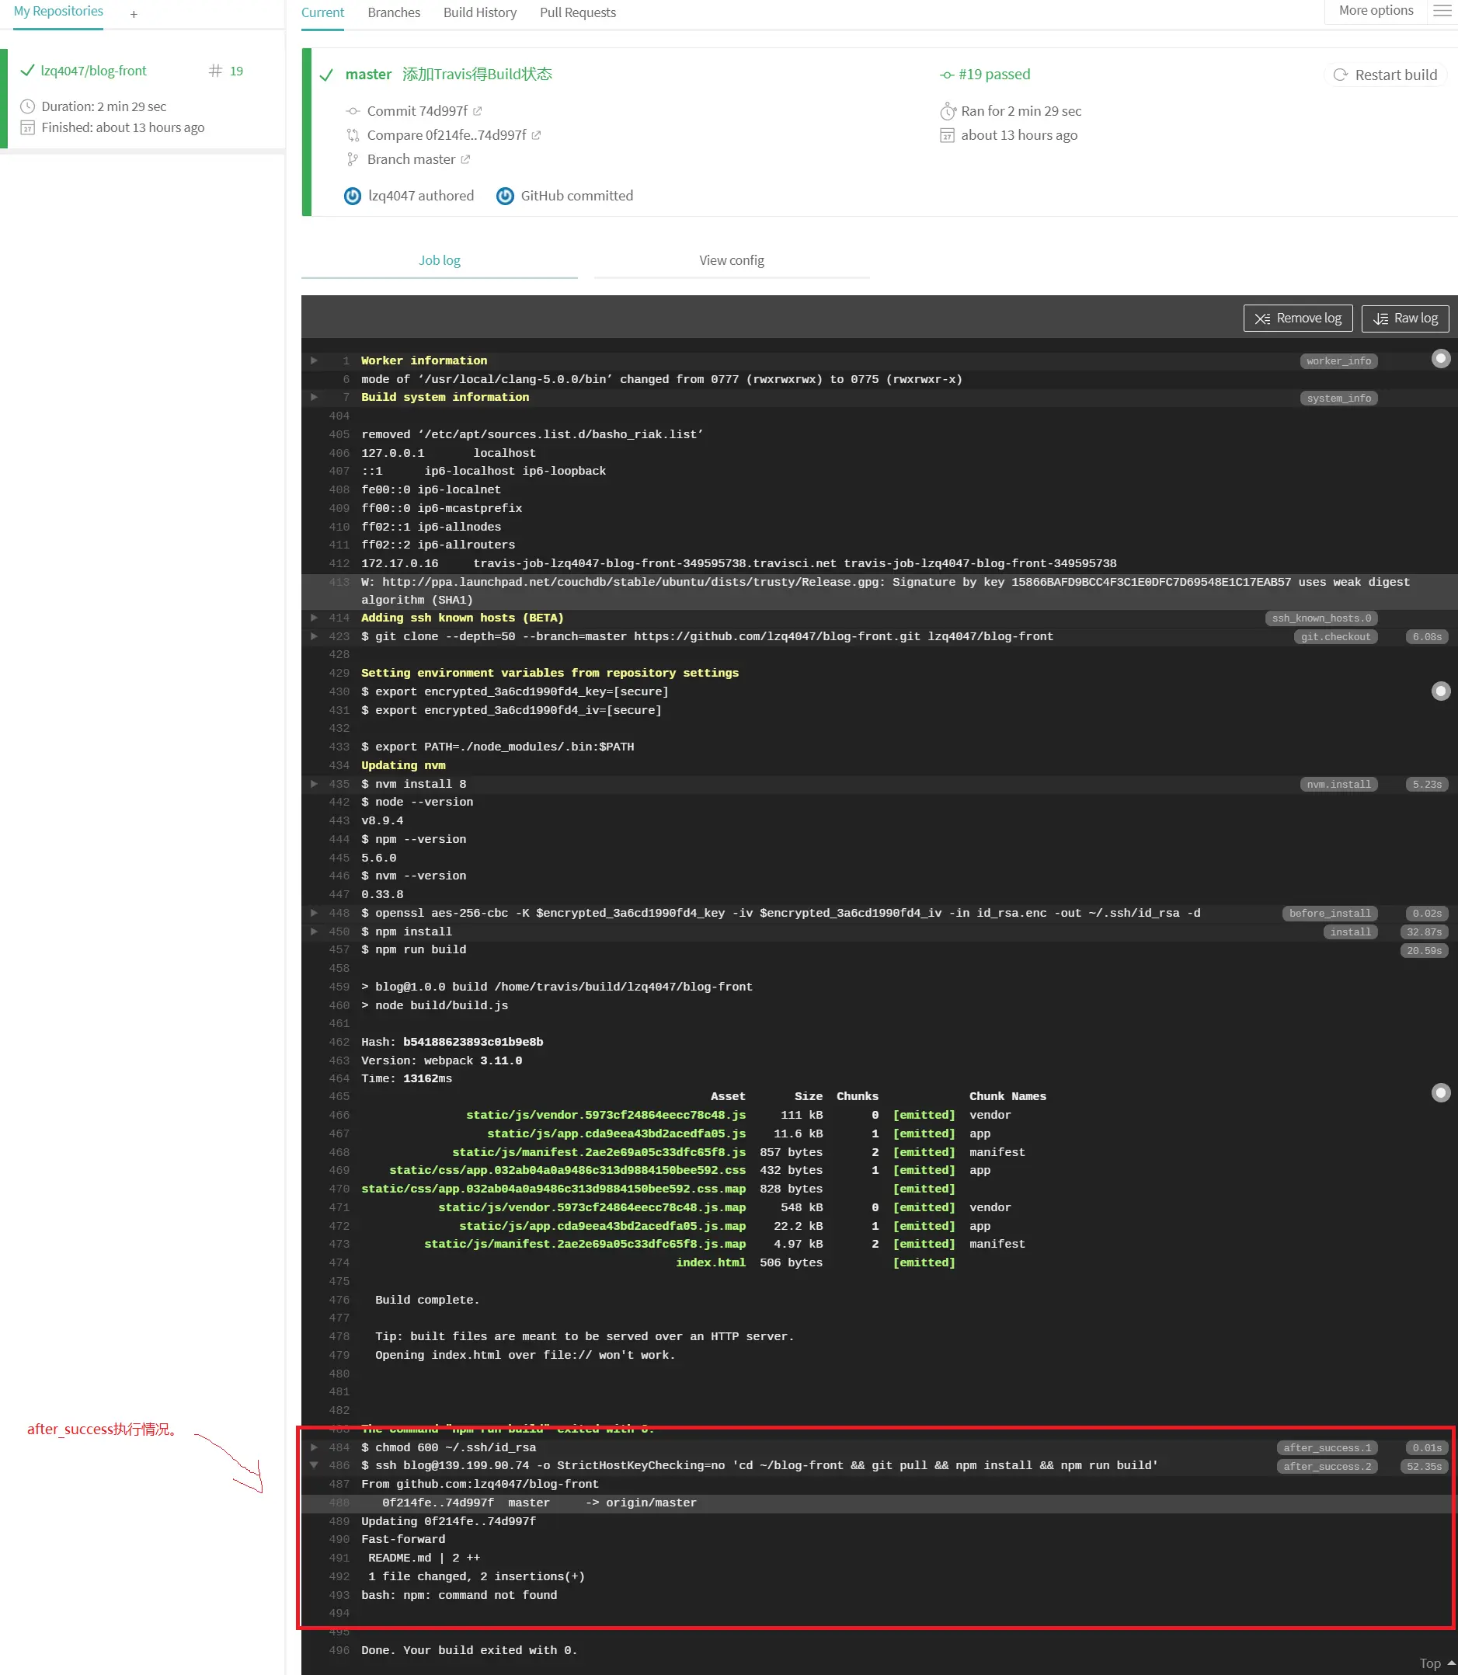
Task: Select the Job log tab
Action: (x=440, y=260)
